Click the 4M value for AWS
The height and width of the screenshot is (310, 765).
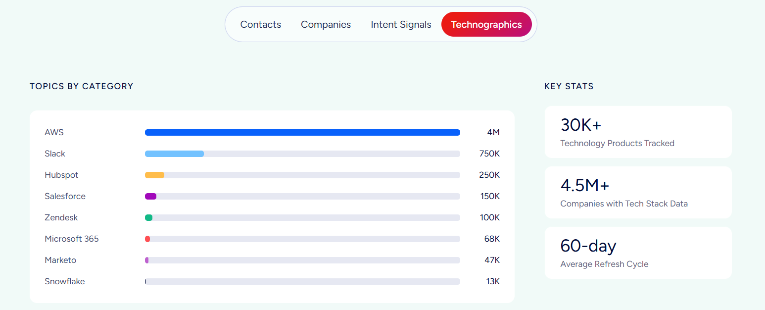[x=493, y=132]
